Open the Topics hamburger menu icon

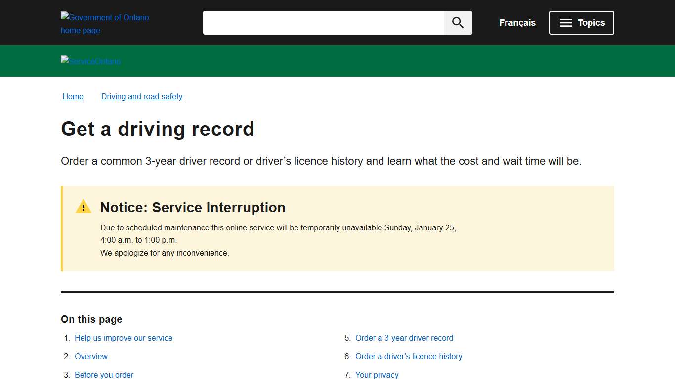(x=565, y=22)
